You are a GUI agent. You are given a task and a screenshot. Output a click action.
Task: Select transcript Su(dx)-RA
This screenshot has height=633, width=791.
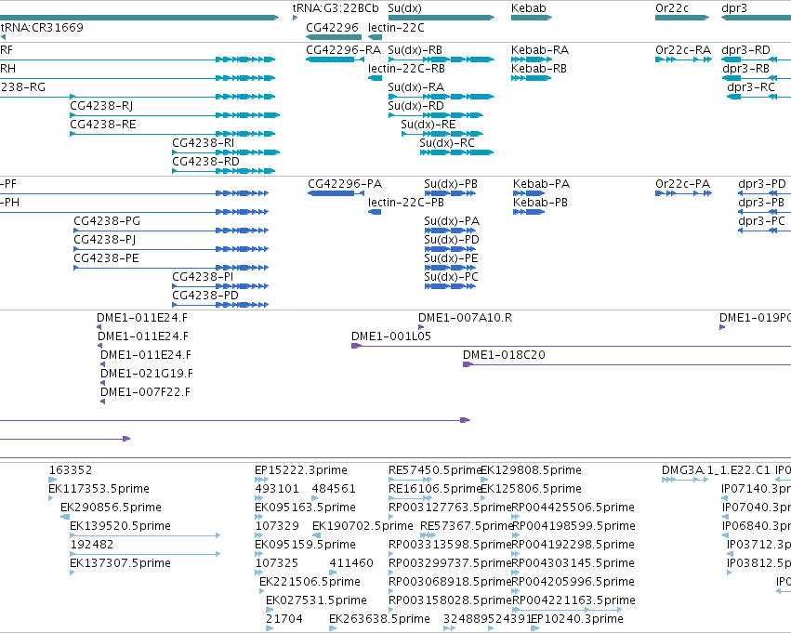(x=415, y=87)
